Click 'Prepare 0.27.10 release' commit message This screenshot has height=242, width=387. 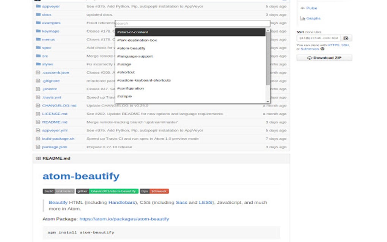pos(109,147)
